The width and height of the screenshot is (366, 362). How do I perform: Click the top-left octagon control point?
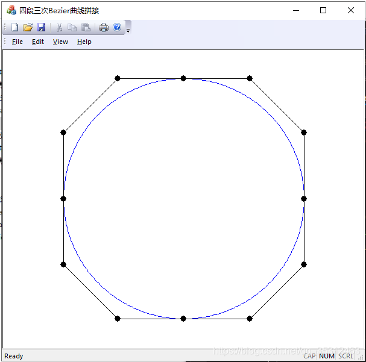pos(118,78)
